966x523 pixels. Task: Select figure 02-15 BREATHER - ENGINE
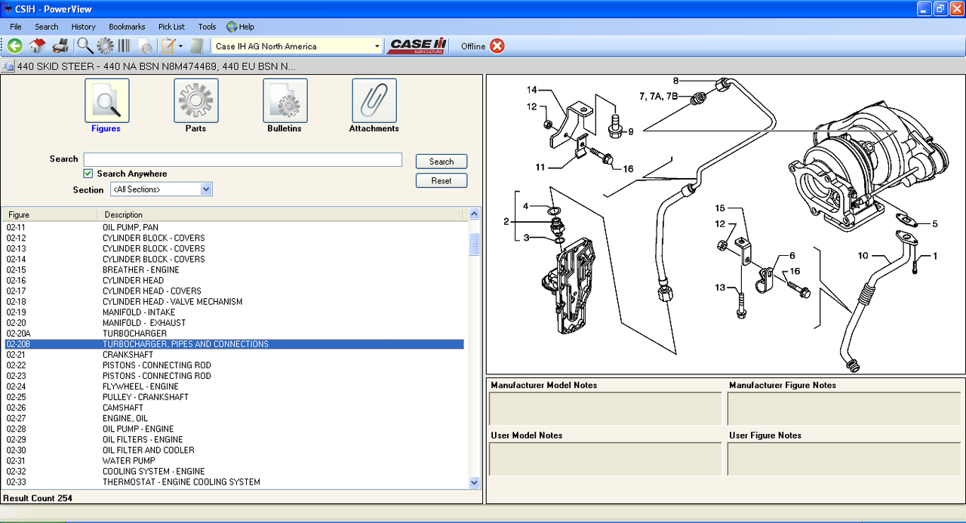tap(234, 269)
